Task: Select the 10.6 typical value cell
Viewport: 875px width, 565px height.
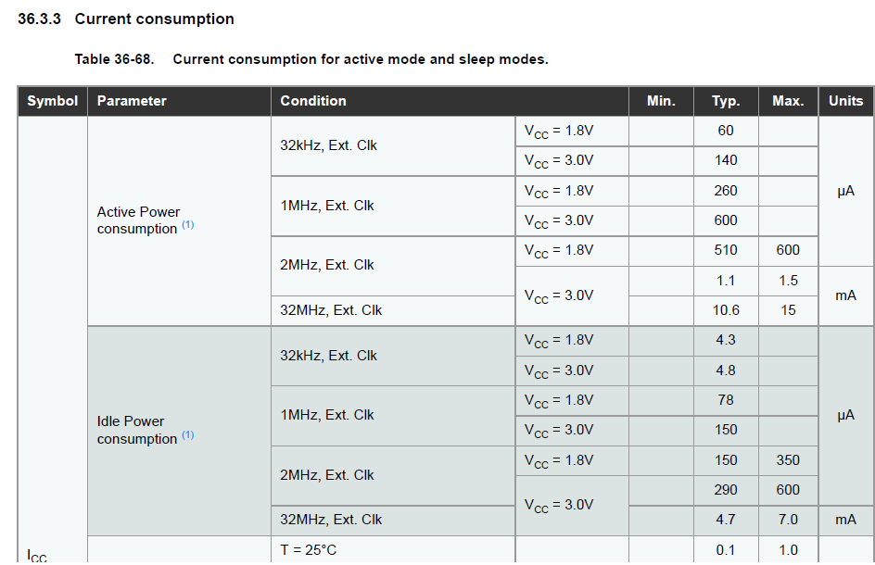Action: click(x=726, y=310)
